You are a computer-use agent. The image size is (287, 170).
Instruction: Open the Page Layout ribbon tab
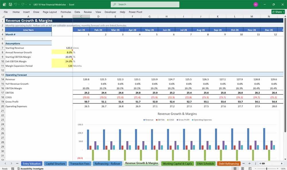[50, 12]
